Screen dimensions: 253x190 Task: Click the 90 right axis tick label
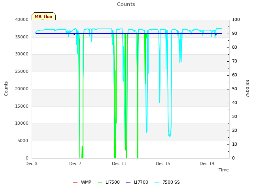tap(234, 33)
